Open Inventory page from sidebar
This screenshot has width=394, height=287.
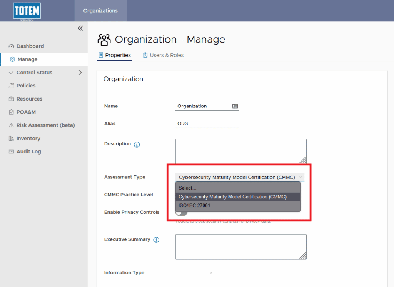(44, 139)
